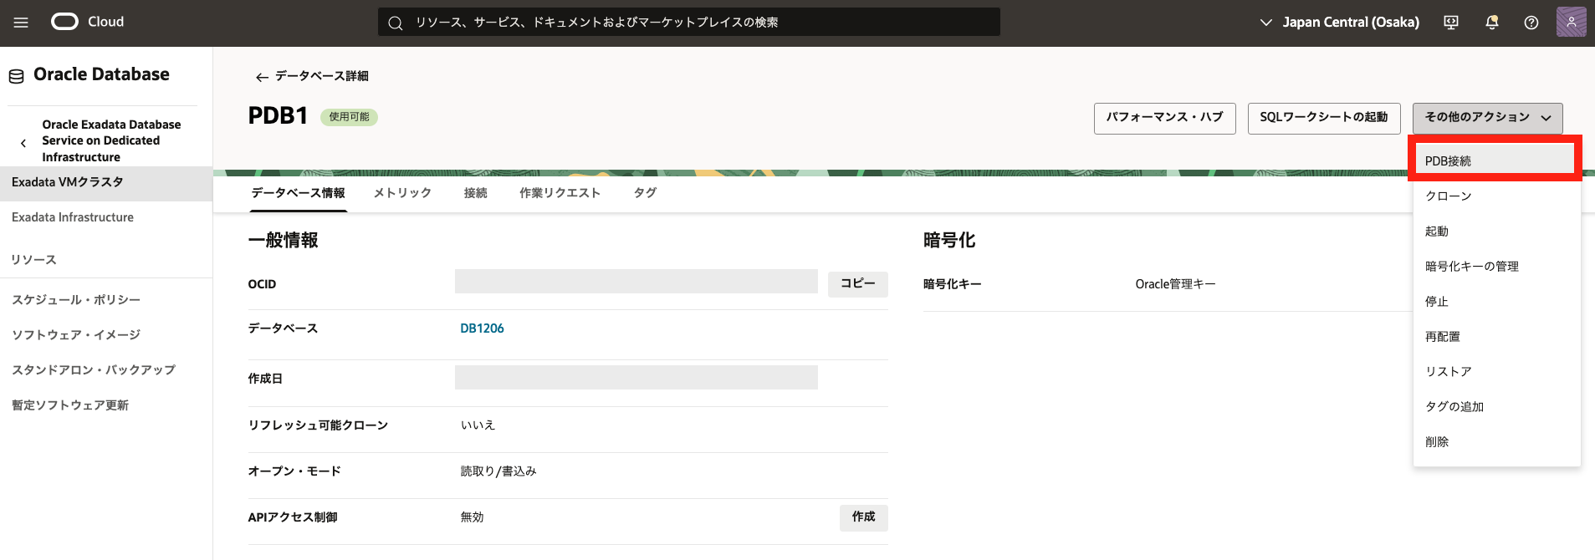This screenshot has width=1595, height=560.
Task: Switch to the メトリック tab
Action: pyautogui.click(x=402, y=193)
